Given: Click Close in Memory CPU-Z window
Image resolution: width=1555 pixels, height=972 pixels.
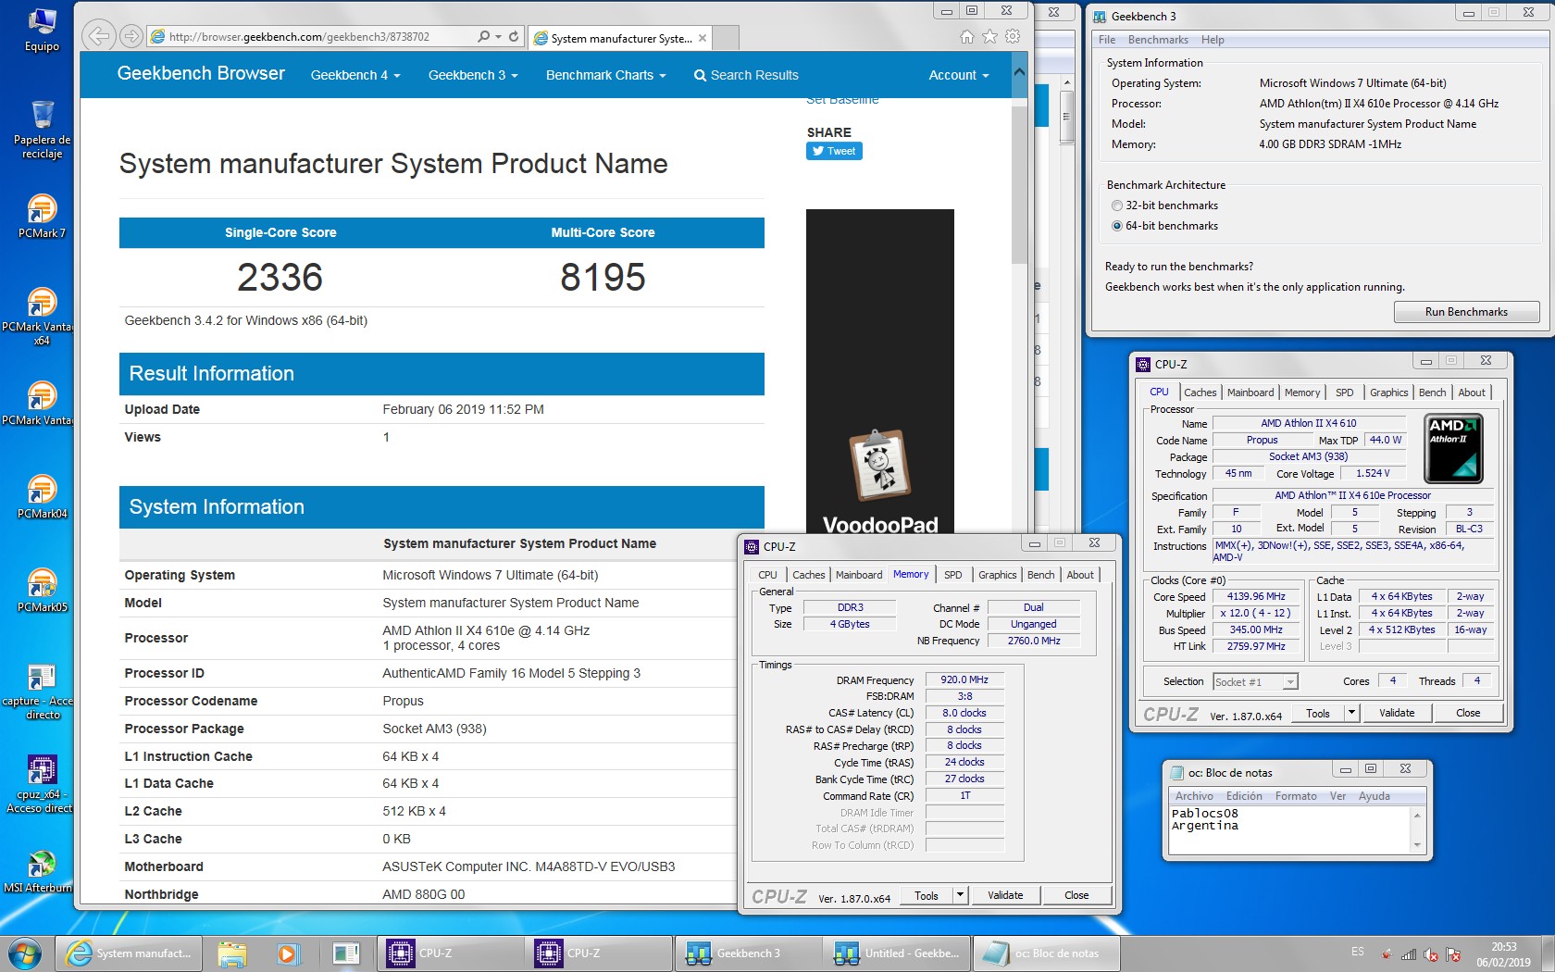Looking at the screenshot, I should (1076, 895).
